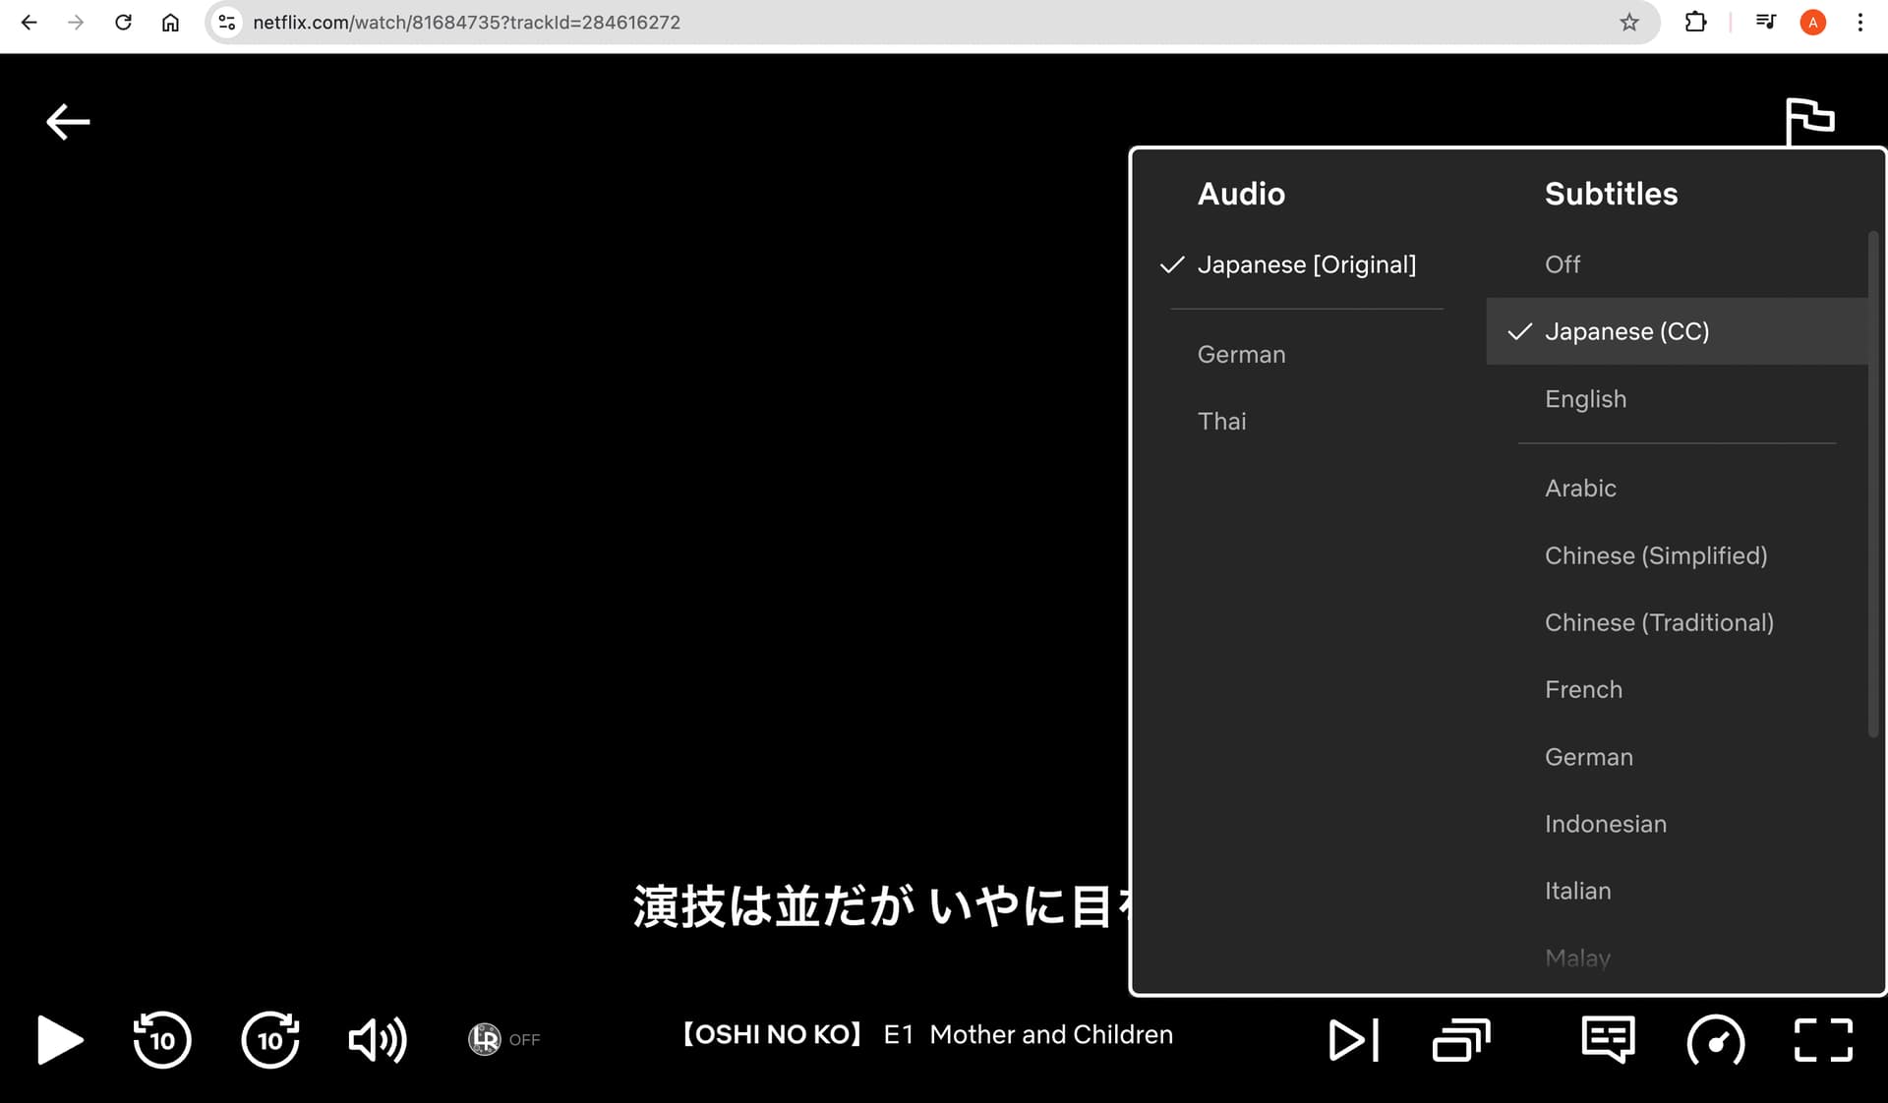Turn subtitles Off
1888x1103 pixels.
point(1563,264)
